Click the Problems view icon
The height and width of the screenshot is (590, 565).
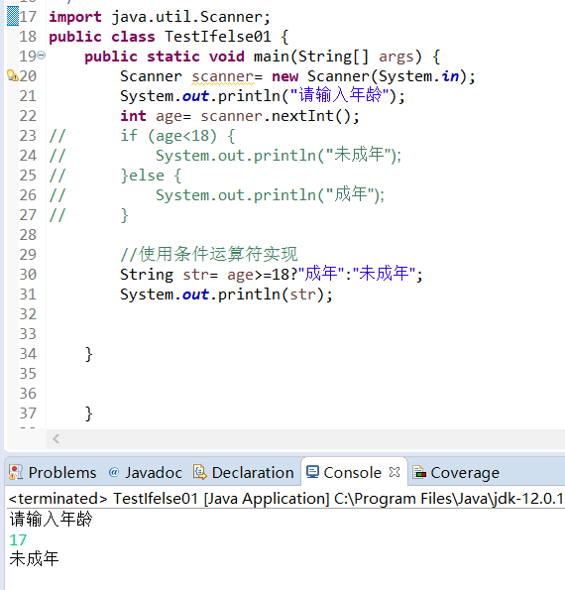click(16, 472)
